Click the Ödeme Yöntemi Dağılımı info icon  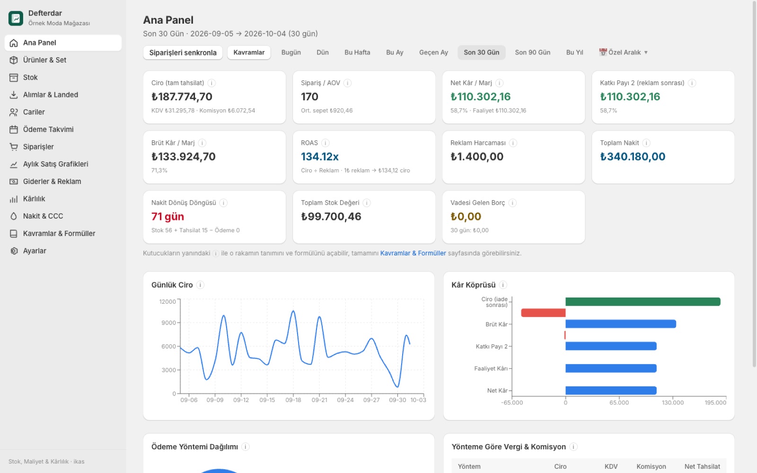pos(246,447)
